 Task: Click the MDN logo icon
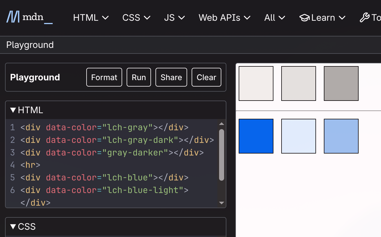coord(13,17)
